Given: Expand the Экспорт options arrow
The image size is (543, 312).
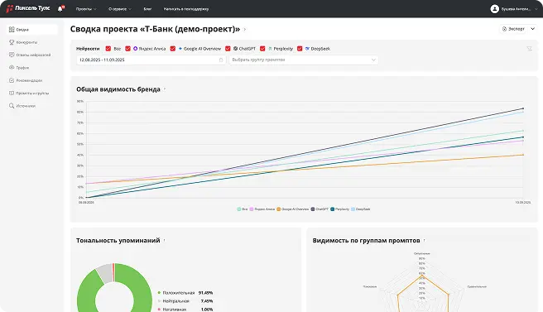Looking at the screenshot, I should pyautogui.click(x=532, y=29).
